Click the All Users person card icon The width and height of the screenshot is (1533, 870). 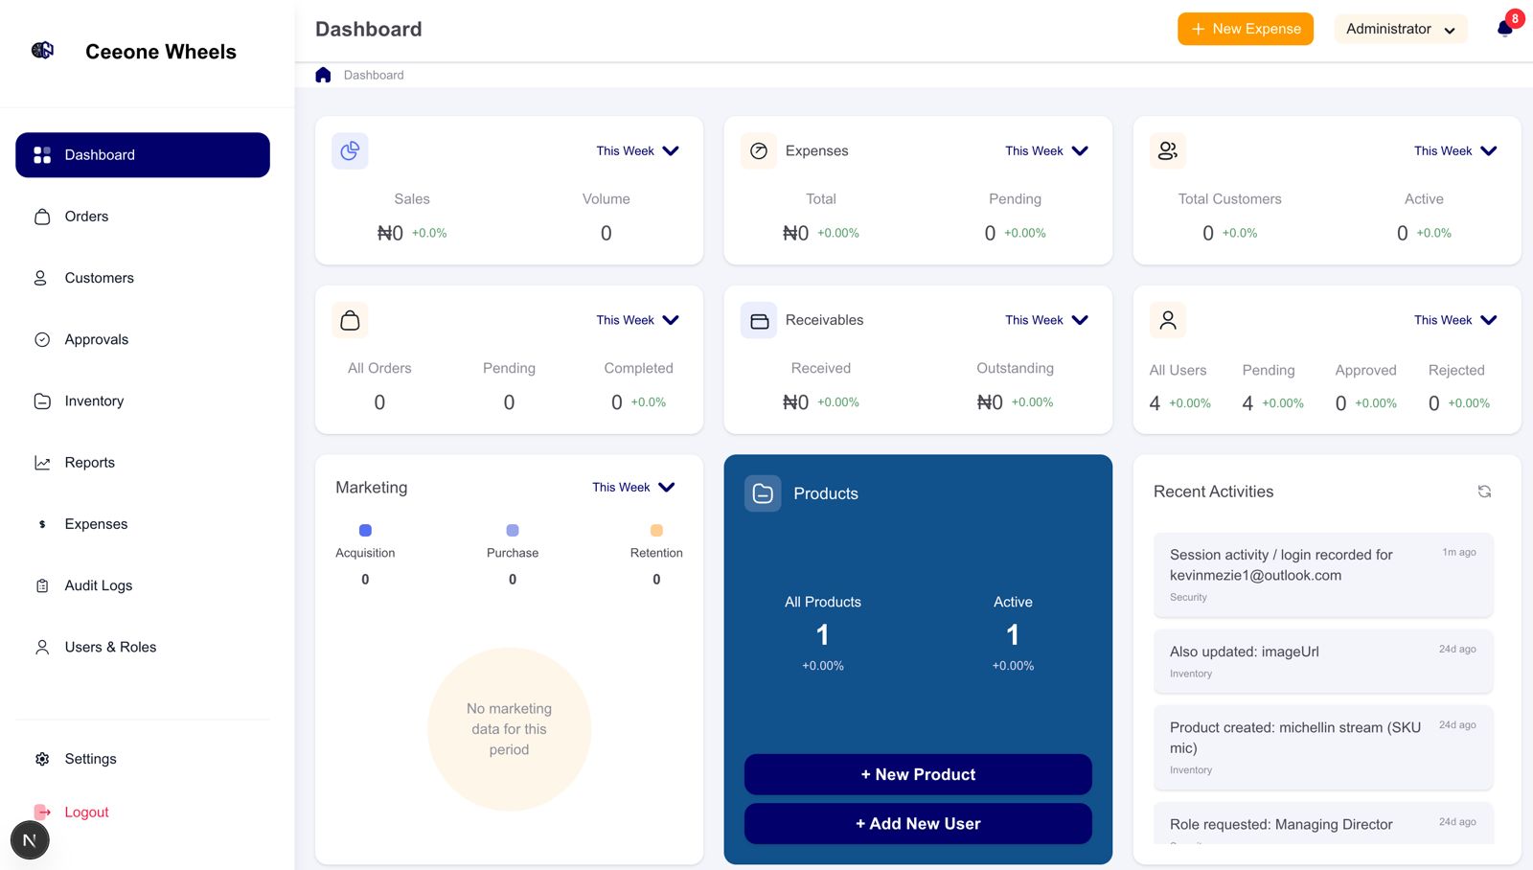[1168, 320]
